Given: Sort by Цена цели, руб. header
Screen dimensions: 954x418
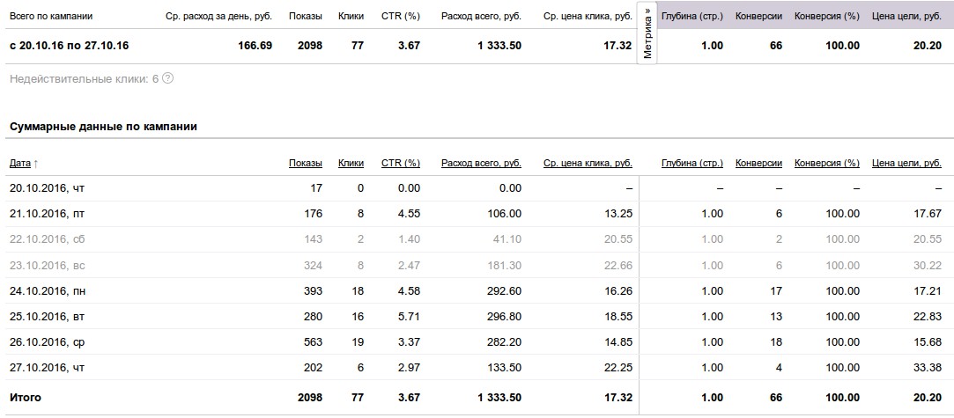Looking at the screenshot, I should point(906,163).
